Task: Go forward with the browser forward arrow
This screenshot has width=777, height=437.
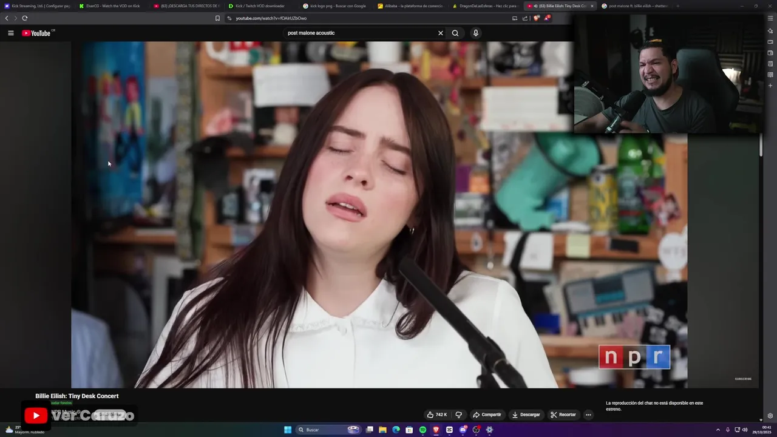Action: (x=16, y=18)
